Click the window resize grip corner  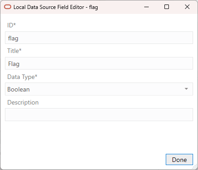point(195,167)
